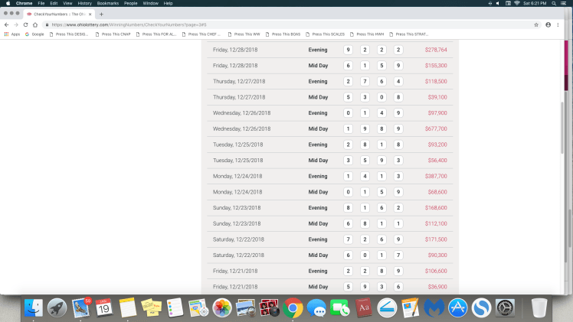Screen dimensions: 573x322
Task: Click the browser back arrow
Action: pyautogui.click(x=6, y=24)
